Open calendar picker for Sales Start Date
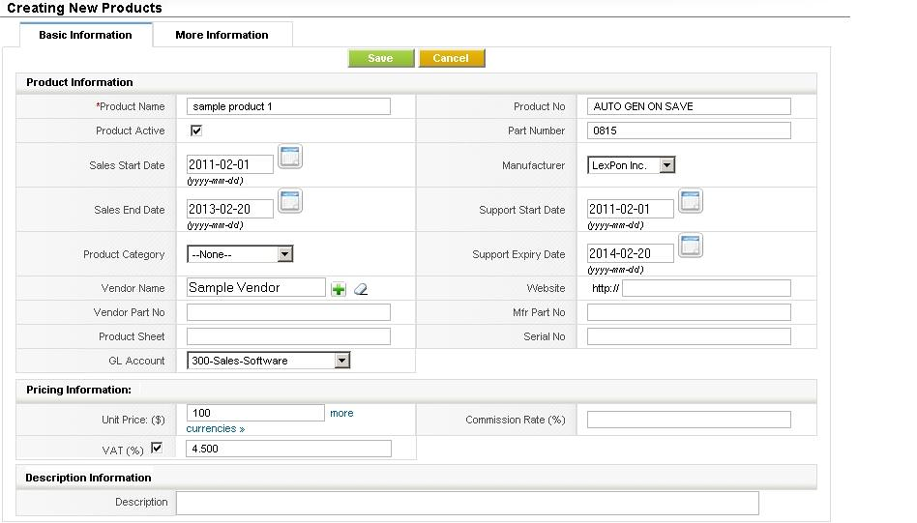Image resolution: width=917 pixels, height=523 pixels. coord(290,157)
